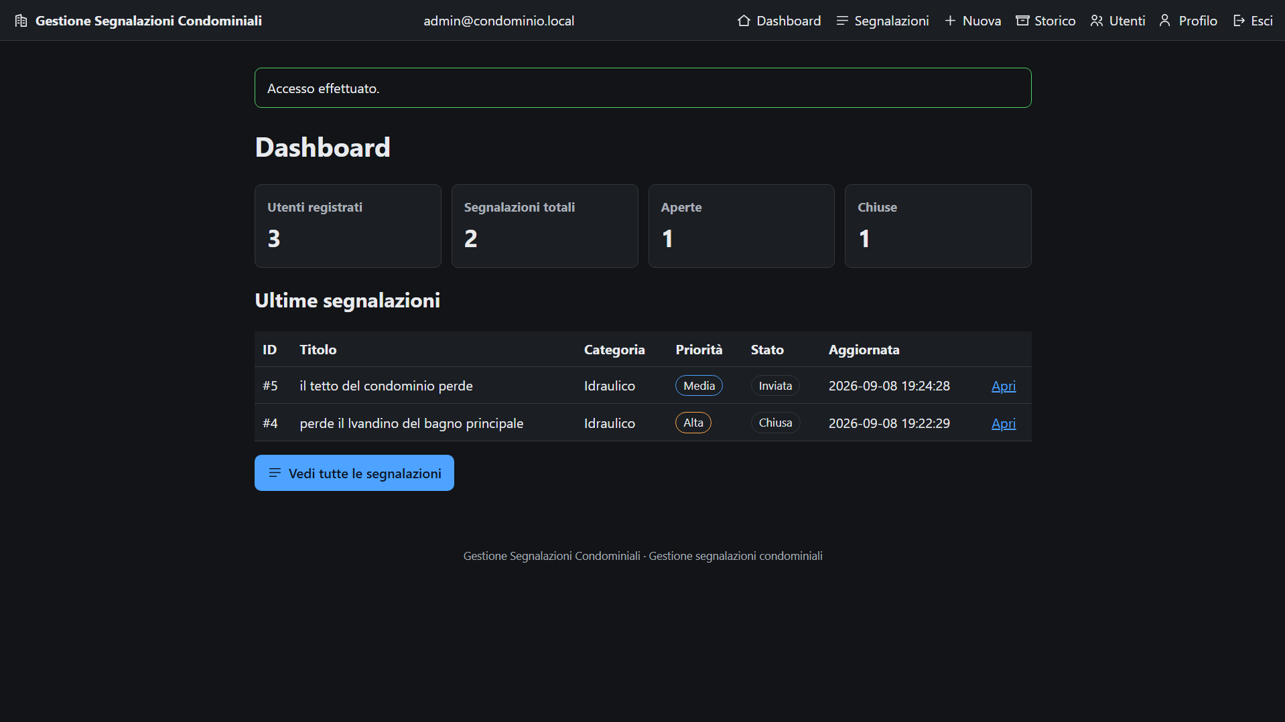The image size is (1285, 722).
Task: Click list icon in Vedi tutte button
Action: (x=275, y=473)
